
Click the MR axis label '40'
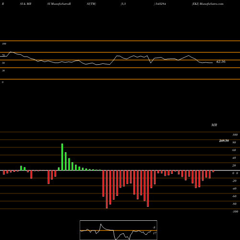pos(234,158)
